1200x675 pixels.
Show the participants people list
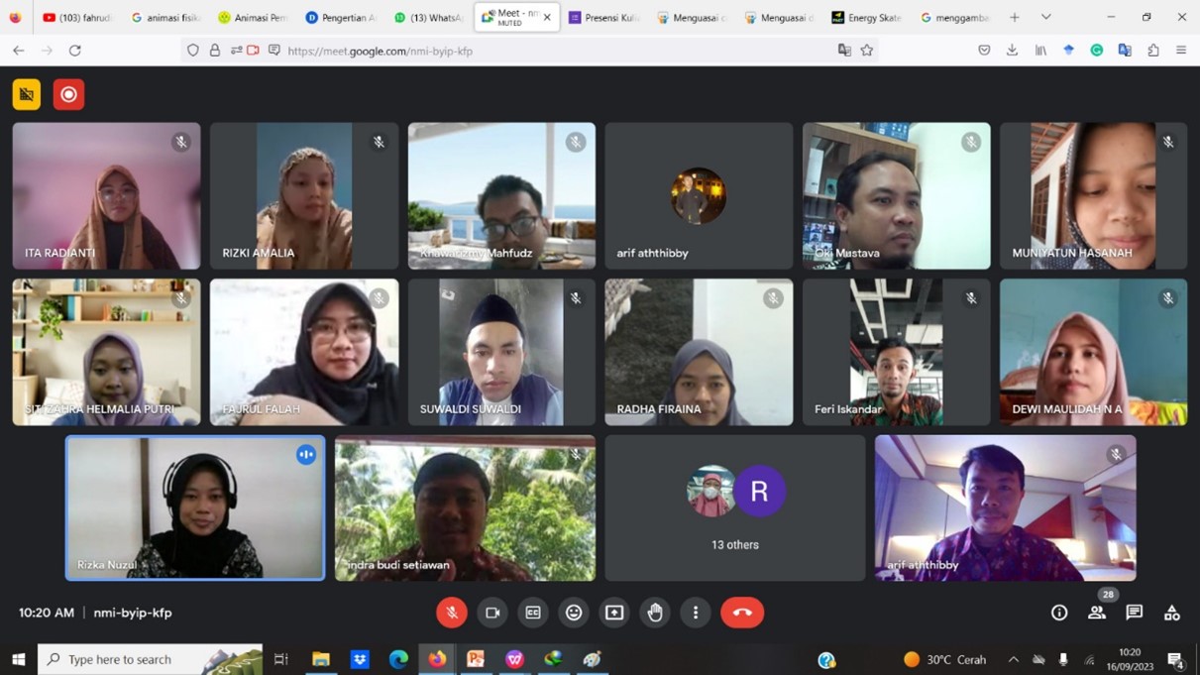coord(1096,614)
